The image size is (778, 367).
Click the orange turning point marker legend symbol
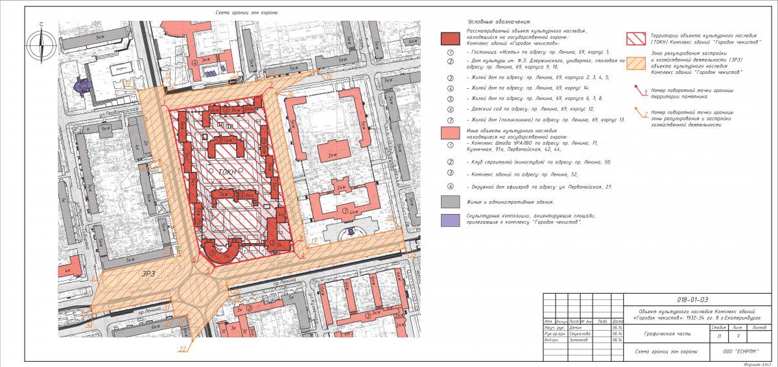[x=639, y=115]
